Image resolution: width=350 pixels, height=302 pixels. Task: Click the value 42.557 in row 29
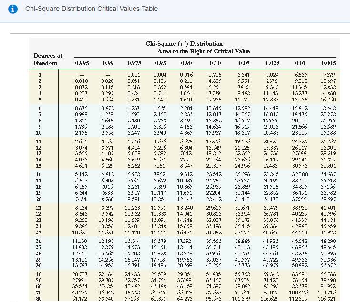[242, 260]
